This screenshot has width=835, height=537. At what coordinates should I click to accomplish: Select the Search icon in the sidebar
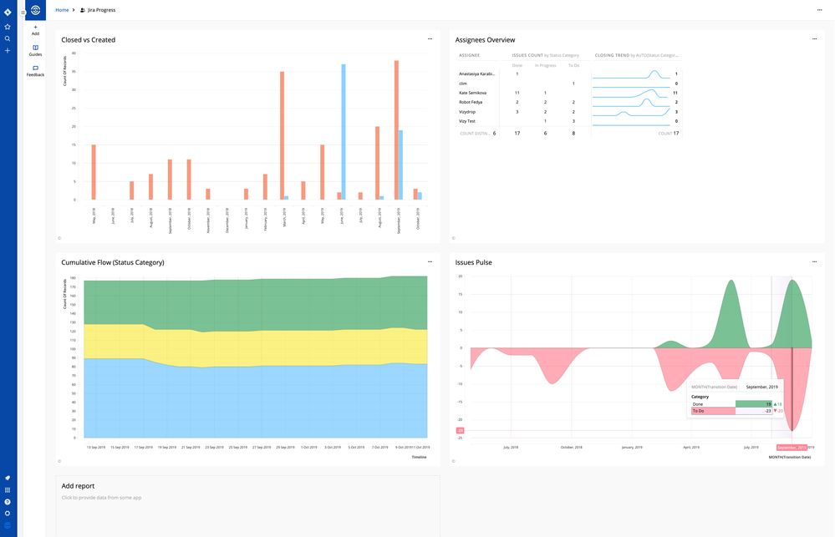tap(7, 38)
